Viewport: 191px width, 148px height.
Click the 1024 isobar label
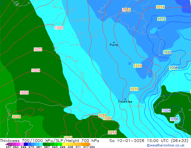click(36, 70)
